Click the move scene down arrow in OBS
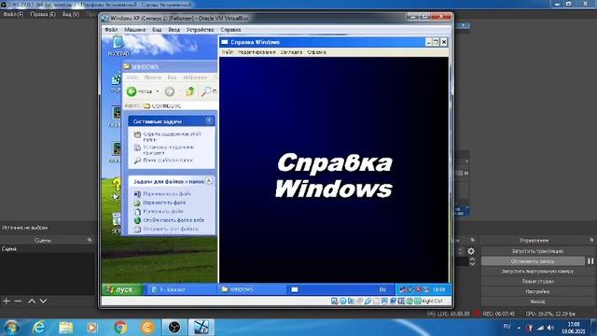This screenshot has width=597, height=336. point(44,301)
